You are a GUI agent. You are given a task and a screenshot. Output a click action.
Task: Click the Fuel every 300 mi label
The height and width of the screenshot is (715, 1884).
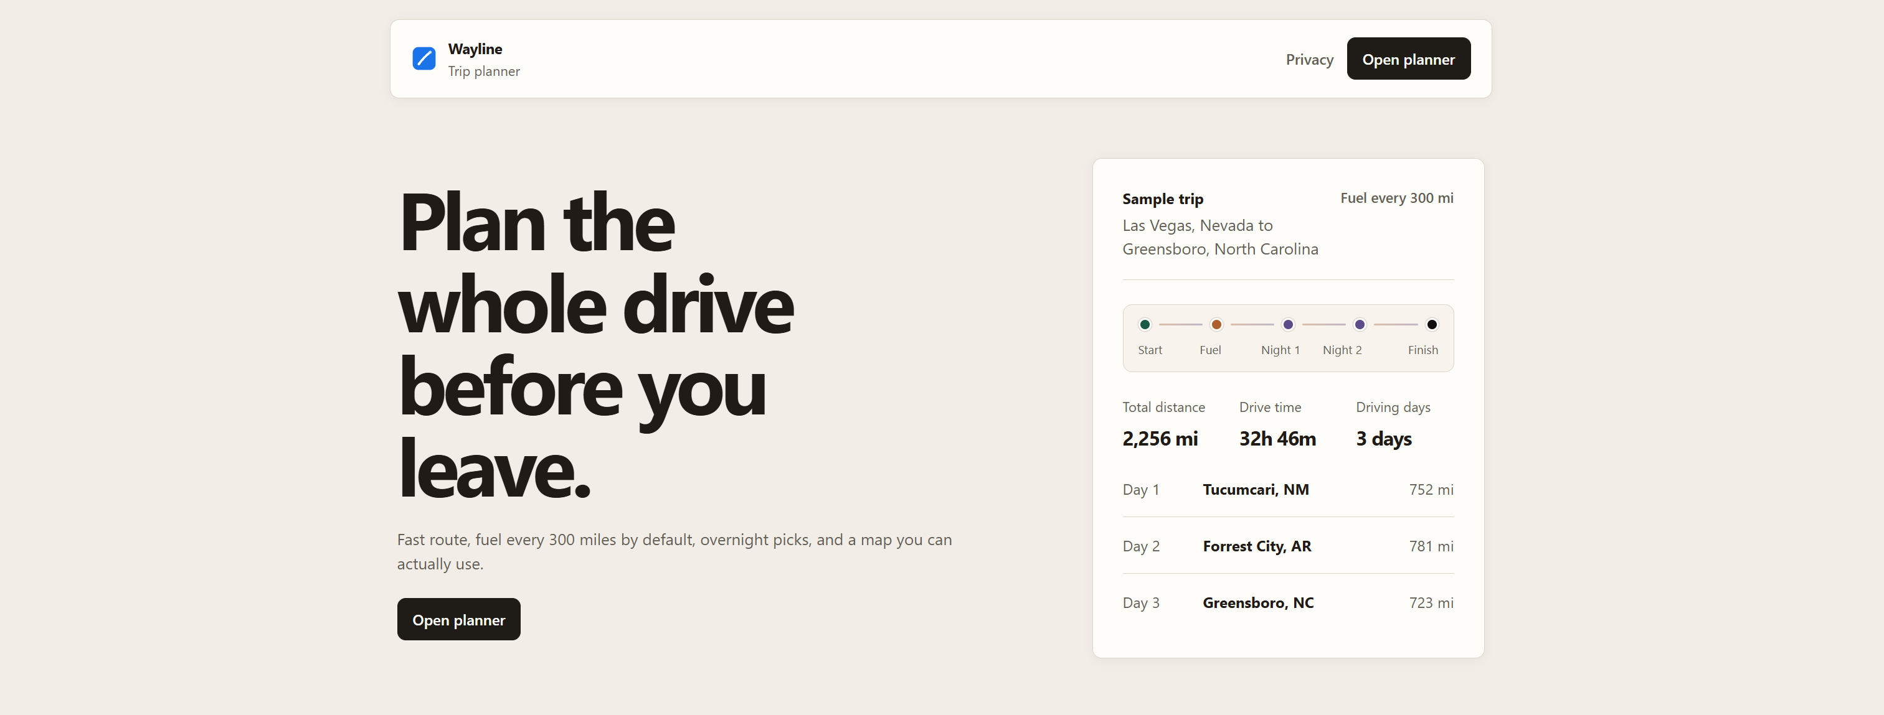1396,198
